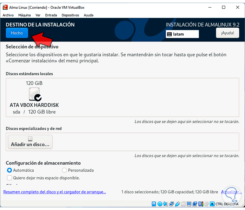Open the Ver menu

pos(38,15)
